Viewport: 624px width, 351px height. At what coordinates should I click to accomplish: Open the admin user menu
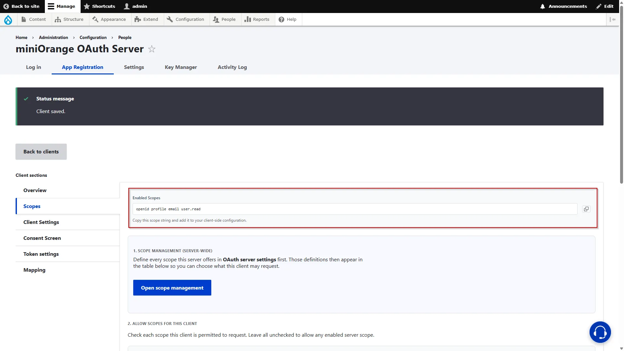(136, 6)
